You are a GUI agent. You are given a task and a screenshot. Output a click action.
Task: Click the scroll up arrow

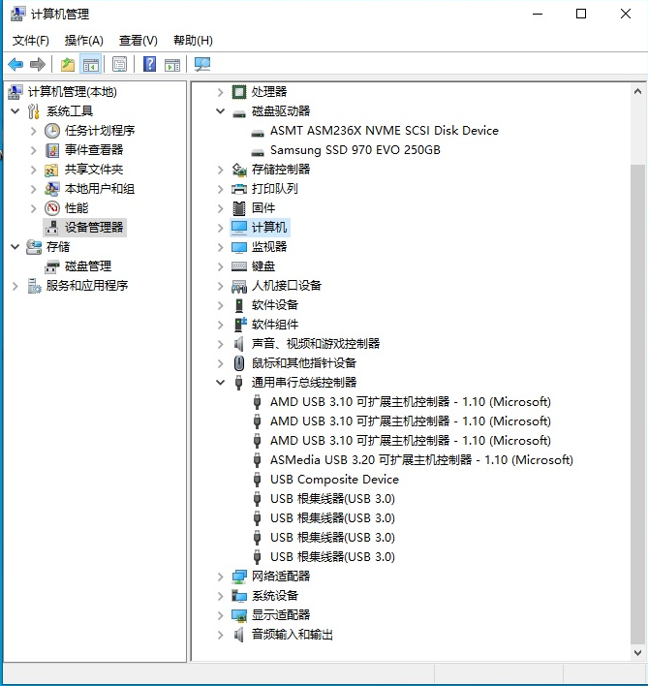[x=638, y=91]
